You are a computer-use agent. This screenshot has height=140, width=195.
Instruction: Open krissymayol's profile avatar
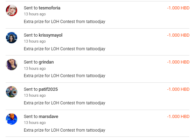[x=12, y=38]
